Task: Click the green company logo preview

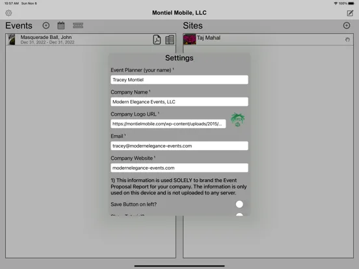Action: click(x=237, y=120)
